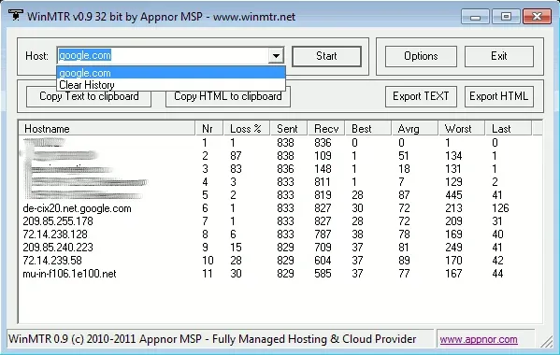
Task: Click the Hostname column header
Action: point(107,128)
